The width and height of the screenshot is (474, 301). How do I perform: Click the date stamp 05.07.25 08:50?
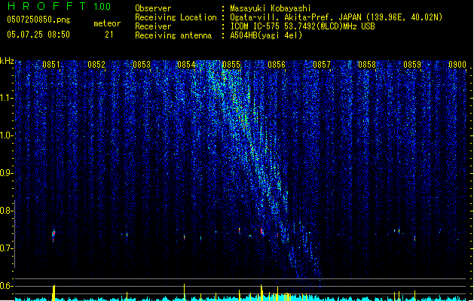(x=38, y=35)
